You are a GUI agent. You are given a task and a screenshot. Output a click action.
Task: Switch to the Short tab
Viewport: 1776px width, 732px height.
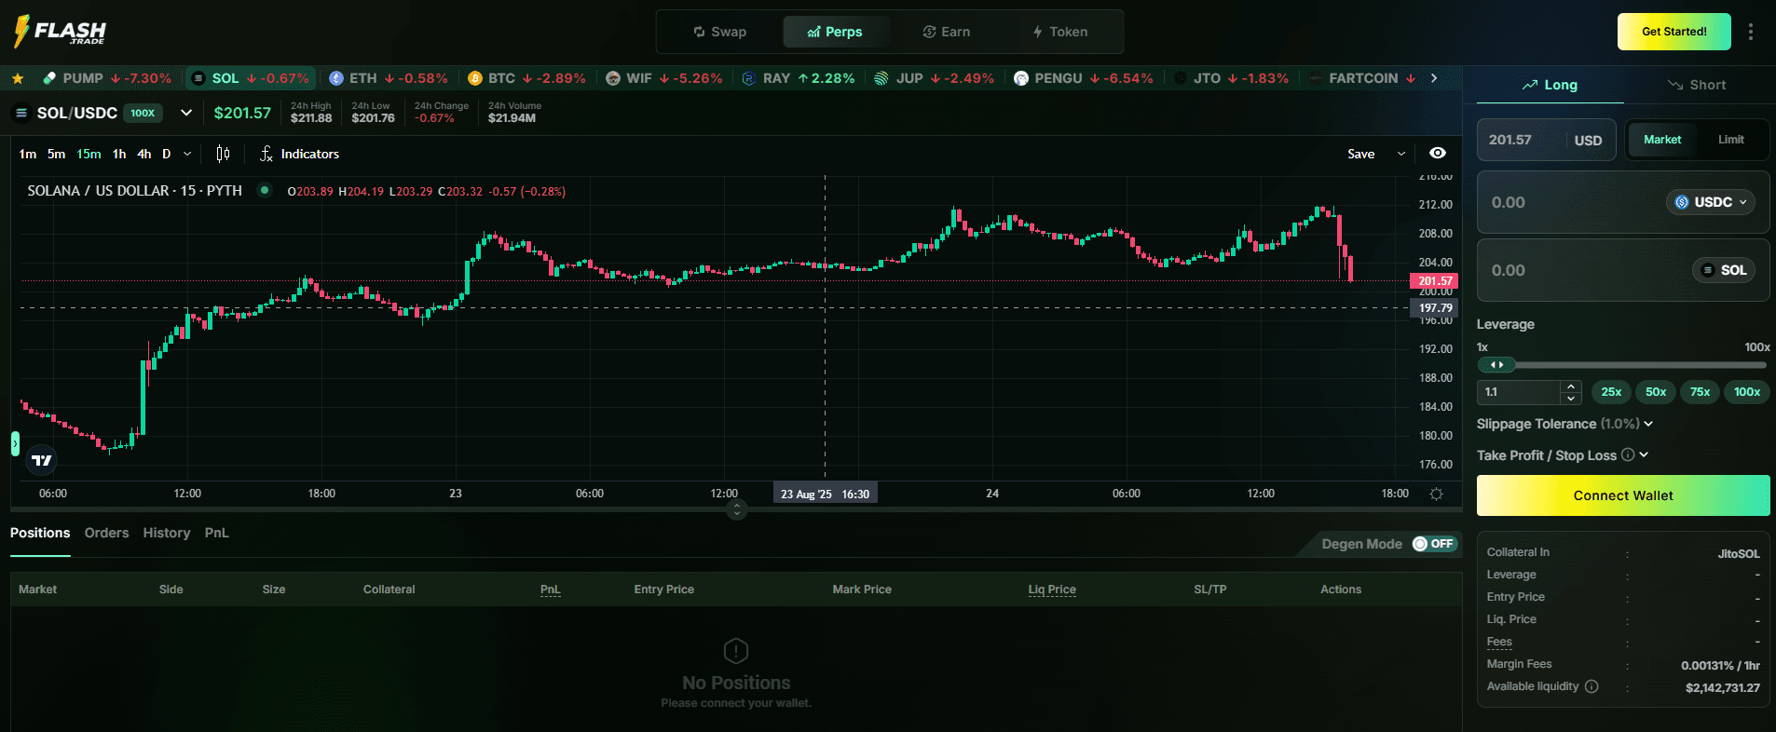(1696, 85)
